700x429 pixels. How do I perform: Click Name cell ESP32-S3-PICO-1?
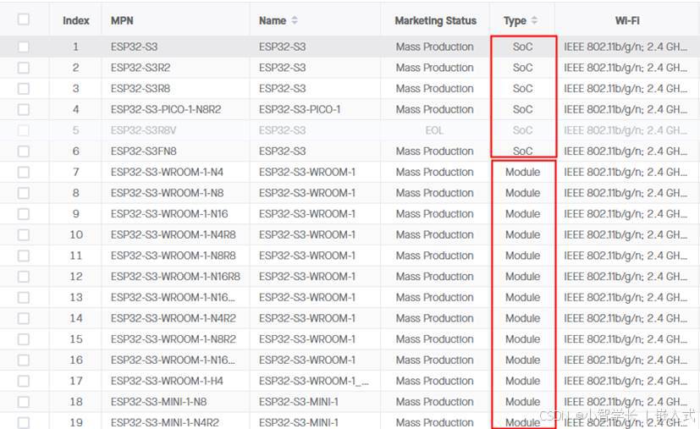click(300, 109)
